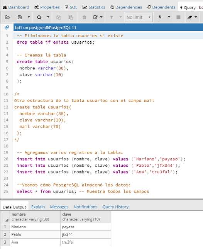Switch to the Properties tab
Screen dimensions: 203x249
coord(47,7)
